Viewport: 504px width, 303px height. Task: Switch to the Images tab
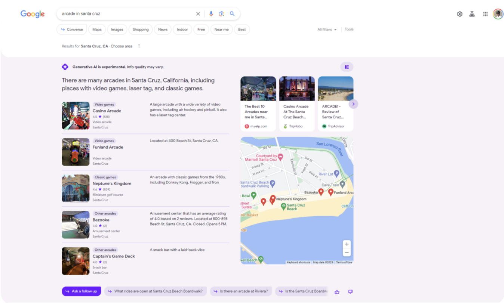pyautogui.click(x=117, y=29)
